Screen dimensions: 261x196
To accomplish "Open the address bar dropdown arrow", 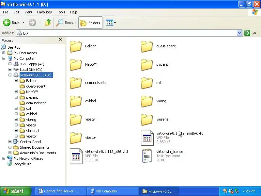I will [239, 33].
